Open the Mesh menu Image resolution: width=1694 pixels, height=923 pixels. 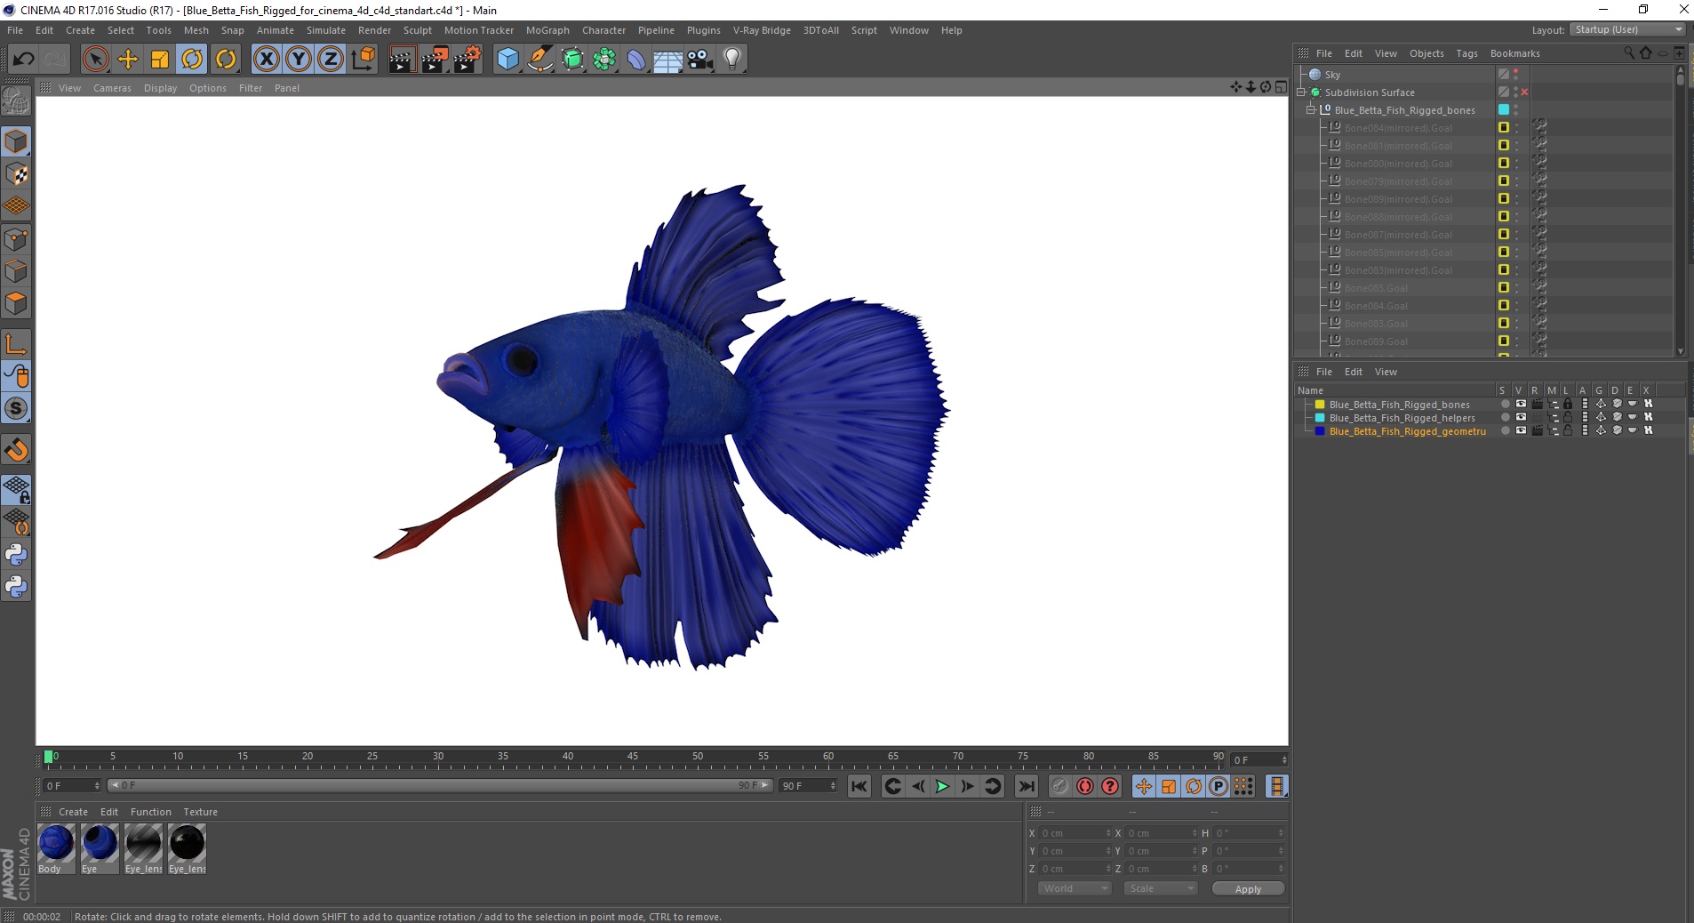(196, 30)
